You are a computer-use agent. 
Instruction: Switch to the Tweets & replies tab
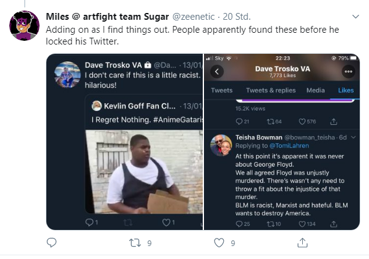click(271, 90)
